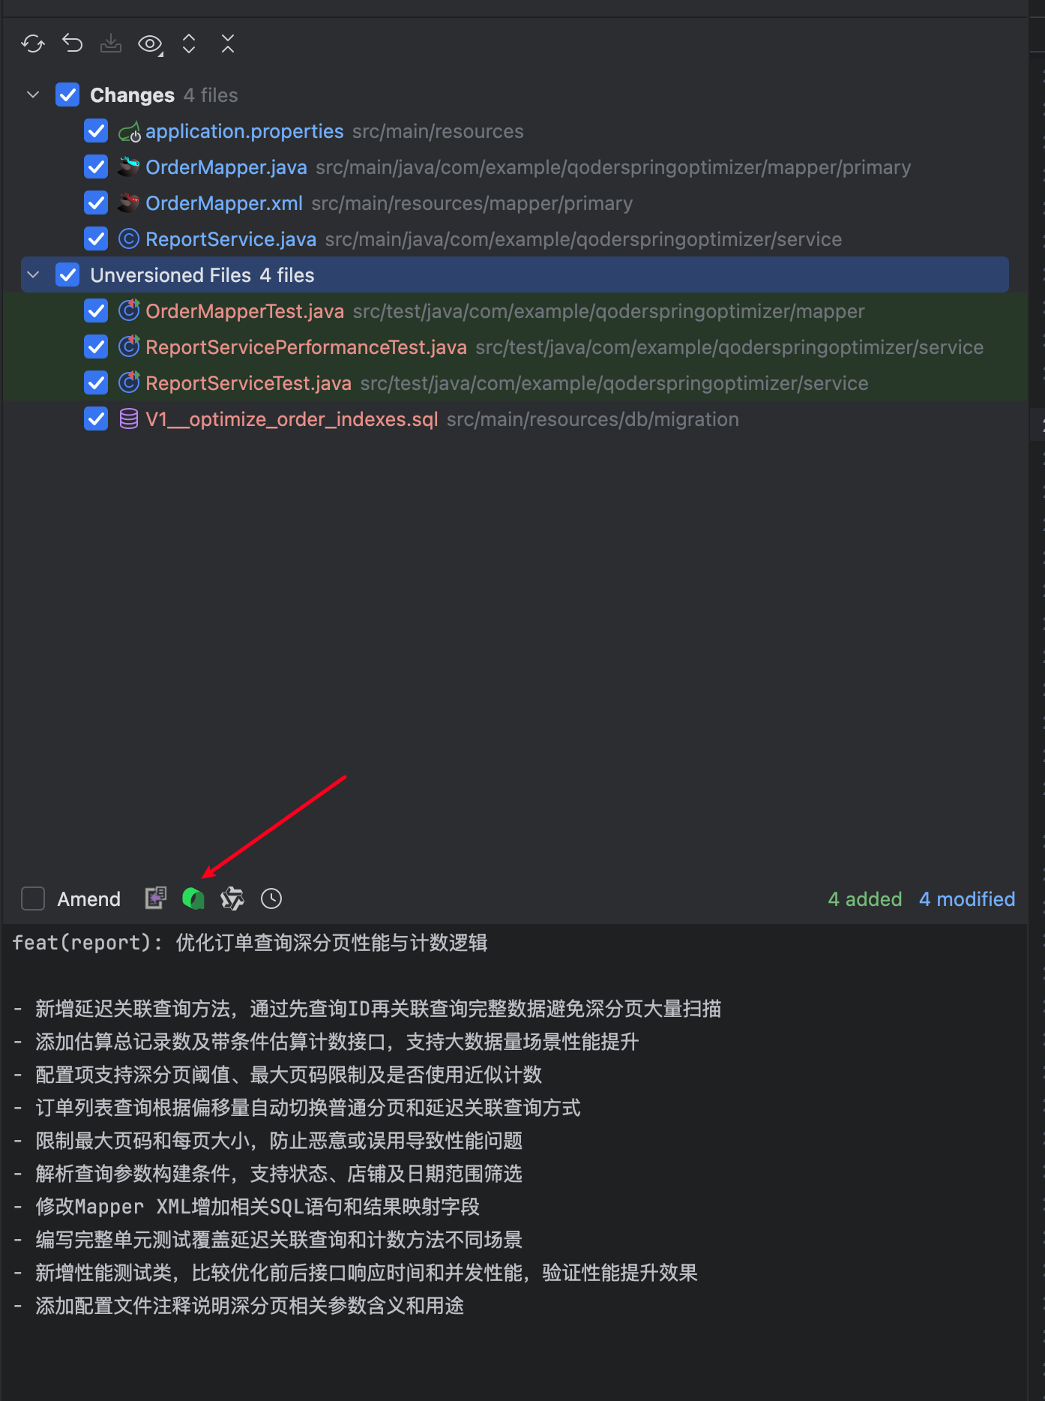Select ReportServicePerformanceTest.java file
The width and height of the screenshot is (1045, 1401).
pyautogui.click(x=306, y=347)
